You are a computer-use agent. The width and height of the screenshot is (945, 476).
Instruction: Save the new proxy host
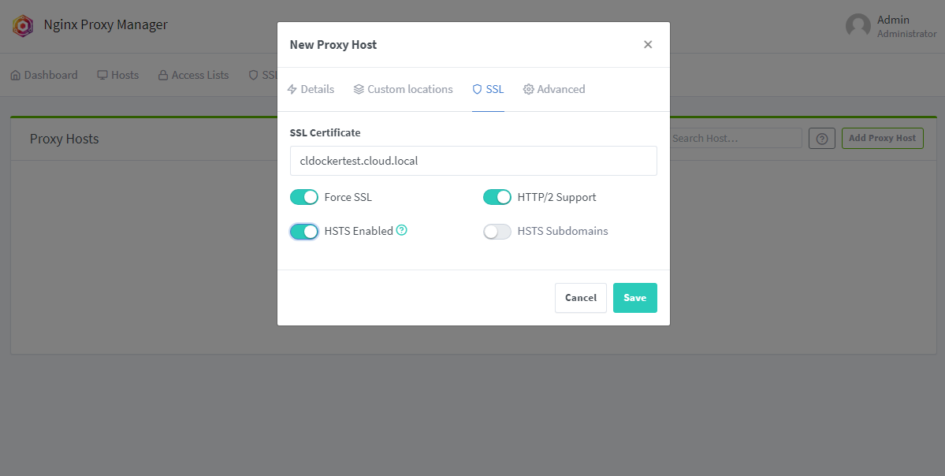tap(634, 298)
